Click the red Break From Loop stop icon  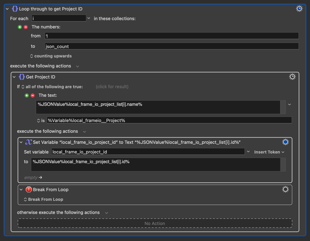tap(29, 189)
